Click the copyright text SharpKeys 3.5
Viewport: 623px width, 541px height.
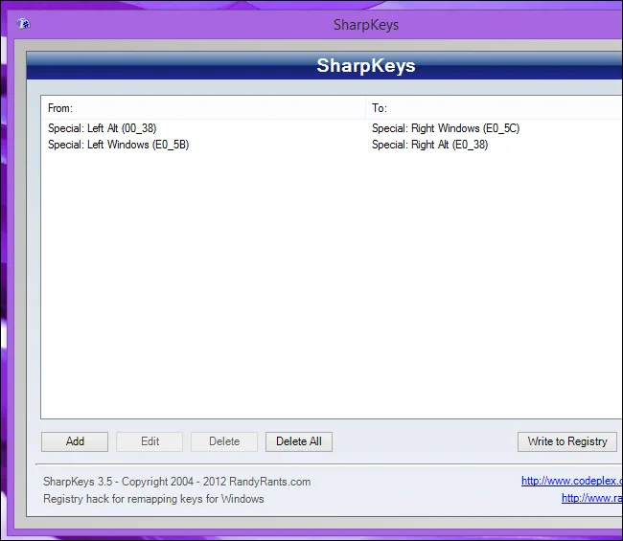[x=176, y=482]
